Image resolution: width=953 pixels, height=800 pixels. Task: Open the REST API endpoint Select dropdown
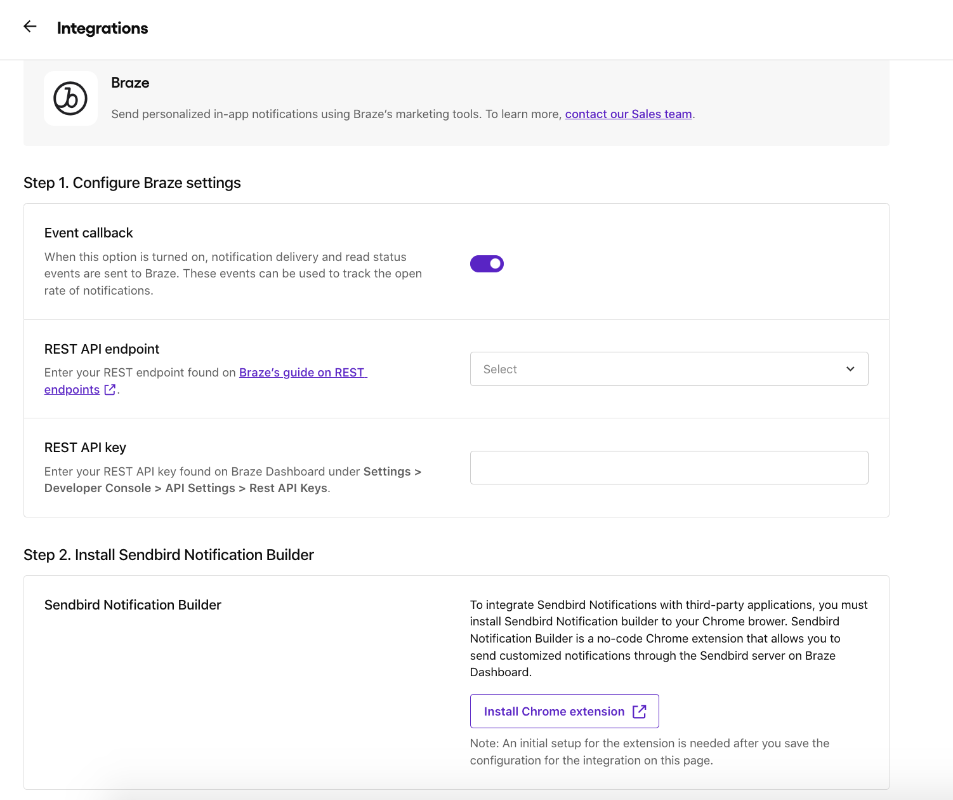click(x=669, y=369)
